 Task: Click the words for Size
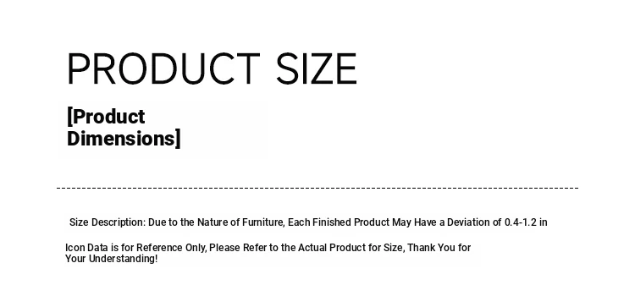(x=386, y=248)
